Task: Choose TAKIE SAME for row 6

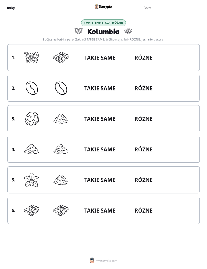Action: [x=100, y=210]
